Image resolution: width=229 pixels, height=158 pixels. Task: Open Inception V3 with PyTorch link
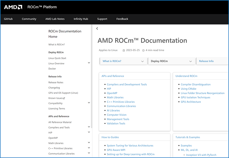coord(201,155)
